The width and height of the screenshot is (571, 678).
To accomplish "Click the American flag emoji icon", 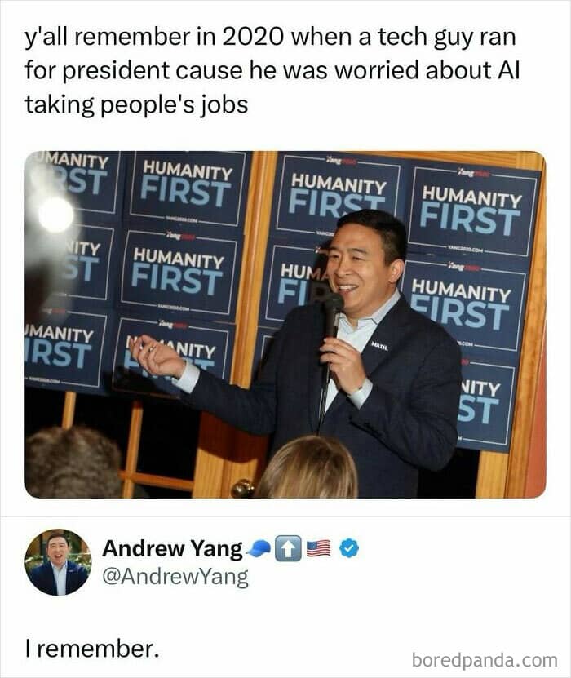I will coord(319,548).
